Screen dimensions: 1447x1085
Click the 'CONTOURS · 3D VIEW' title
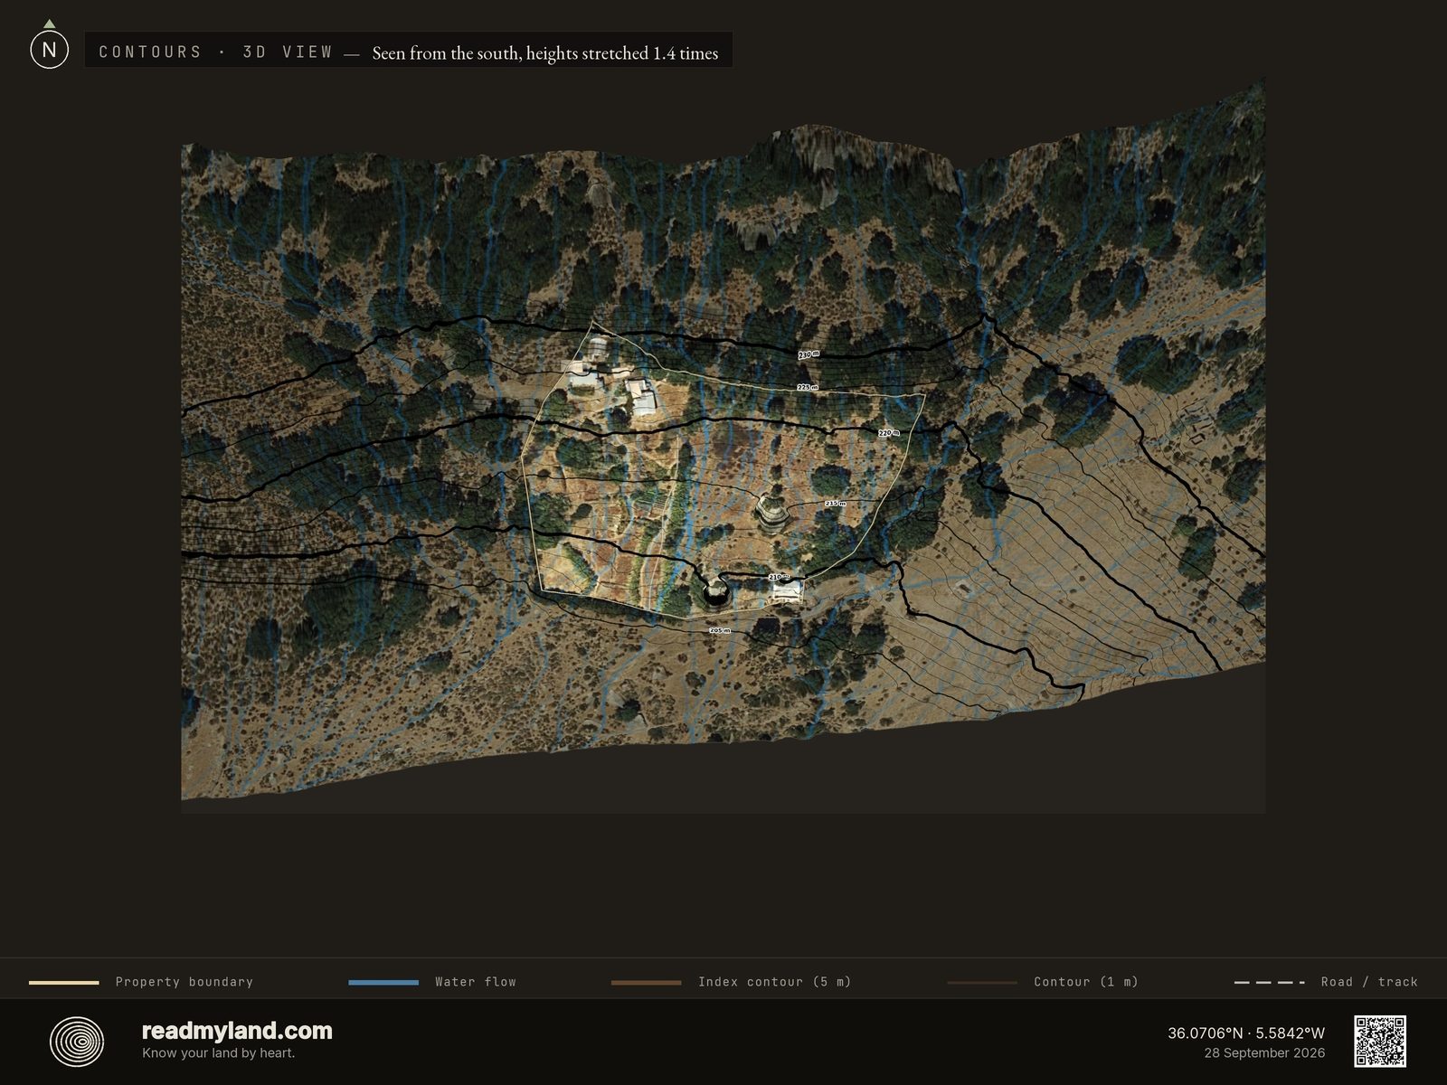tap(216, 52)
